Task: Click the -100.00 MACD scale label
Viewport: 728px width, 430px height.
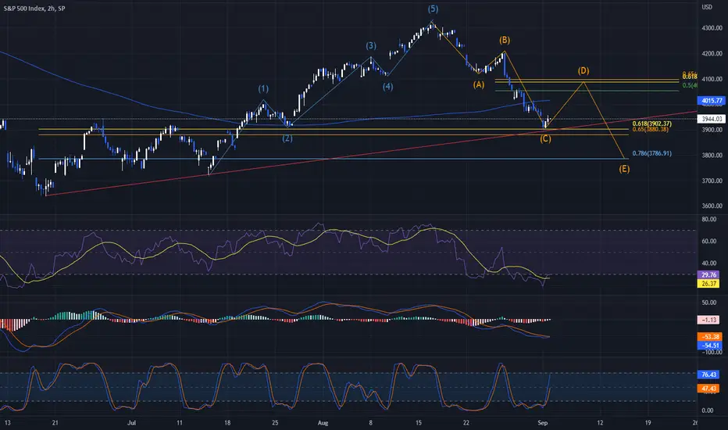Action: [x=711, y=353]
